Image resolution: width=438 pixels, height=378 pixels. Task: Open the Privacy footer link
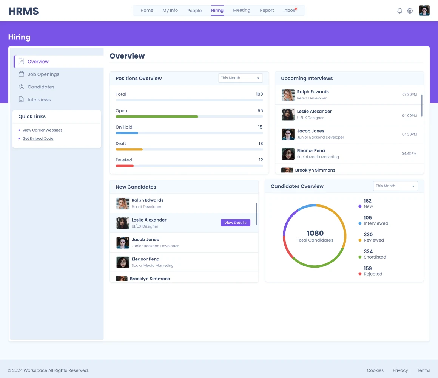[400, 370]
